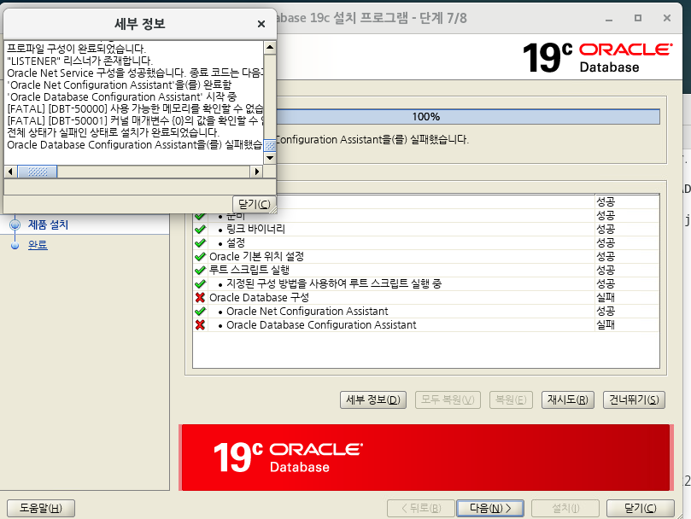Click the right arrow of the details horizontal scrollbar

point(256,172)
